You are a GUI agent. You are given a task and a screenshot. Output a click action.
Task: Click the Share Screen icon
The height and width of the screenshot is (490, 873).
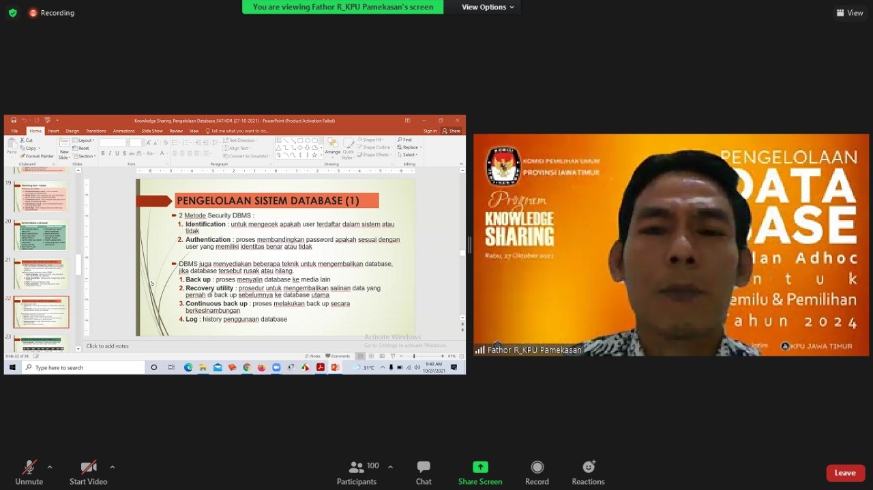click(x=480, y=468)
